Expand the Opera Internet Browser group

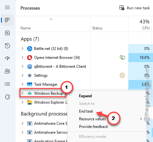click(x=22, y=58)
